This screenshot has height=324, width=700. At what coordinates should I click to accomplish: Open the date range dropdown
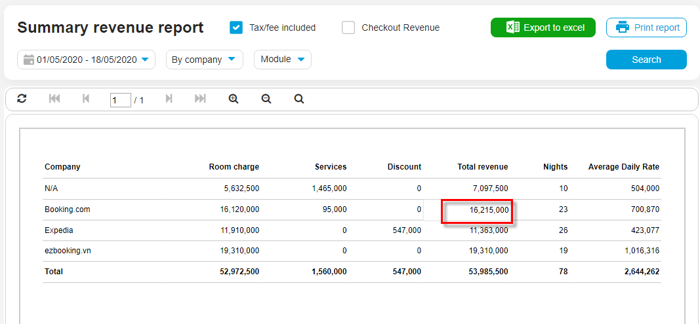(86, 60)
